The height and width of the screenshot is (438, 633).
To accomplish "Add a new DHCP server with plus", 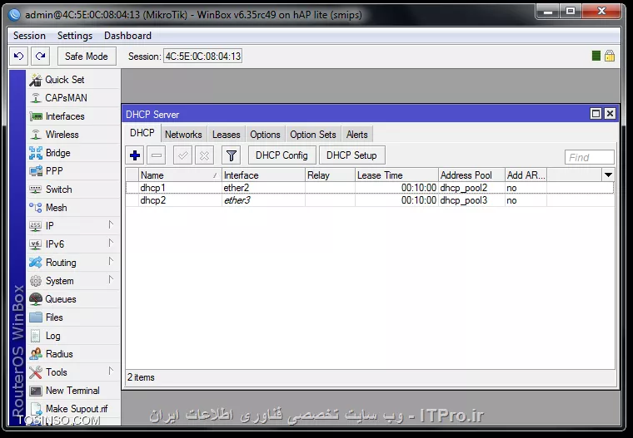I will 135,155.
